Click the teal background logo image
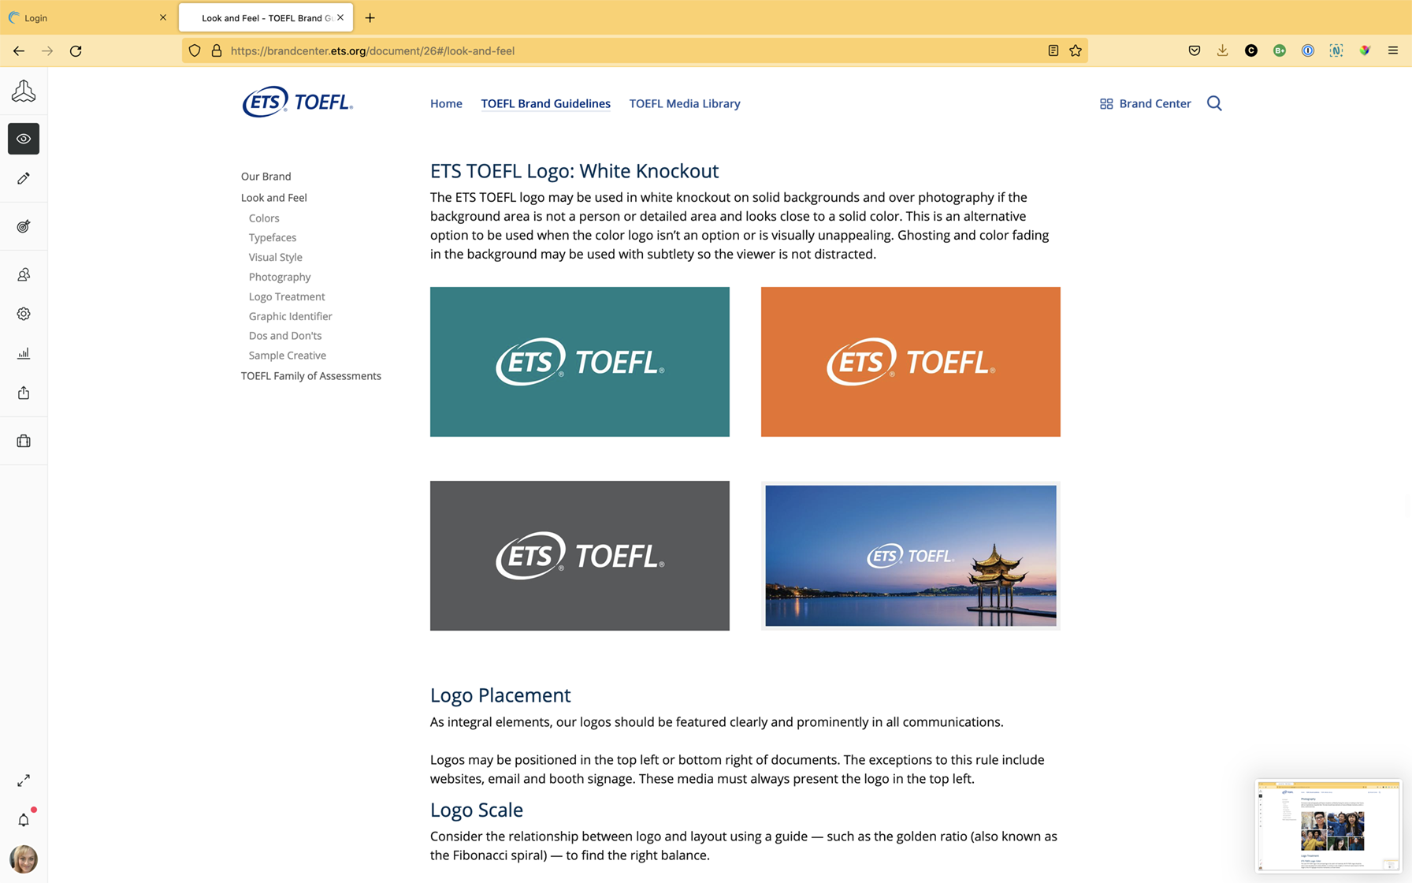The height and width of the screenshot is (883, 1412). [580, 362]
